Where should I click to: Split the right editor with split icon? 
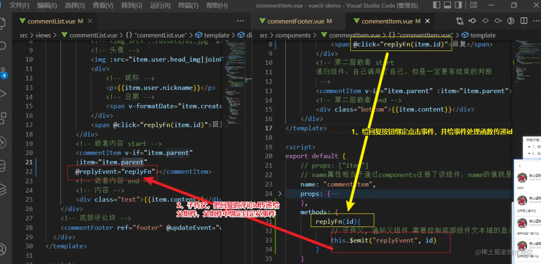524,21
